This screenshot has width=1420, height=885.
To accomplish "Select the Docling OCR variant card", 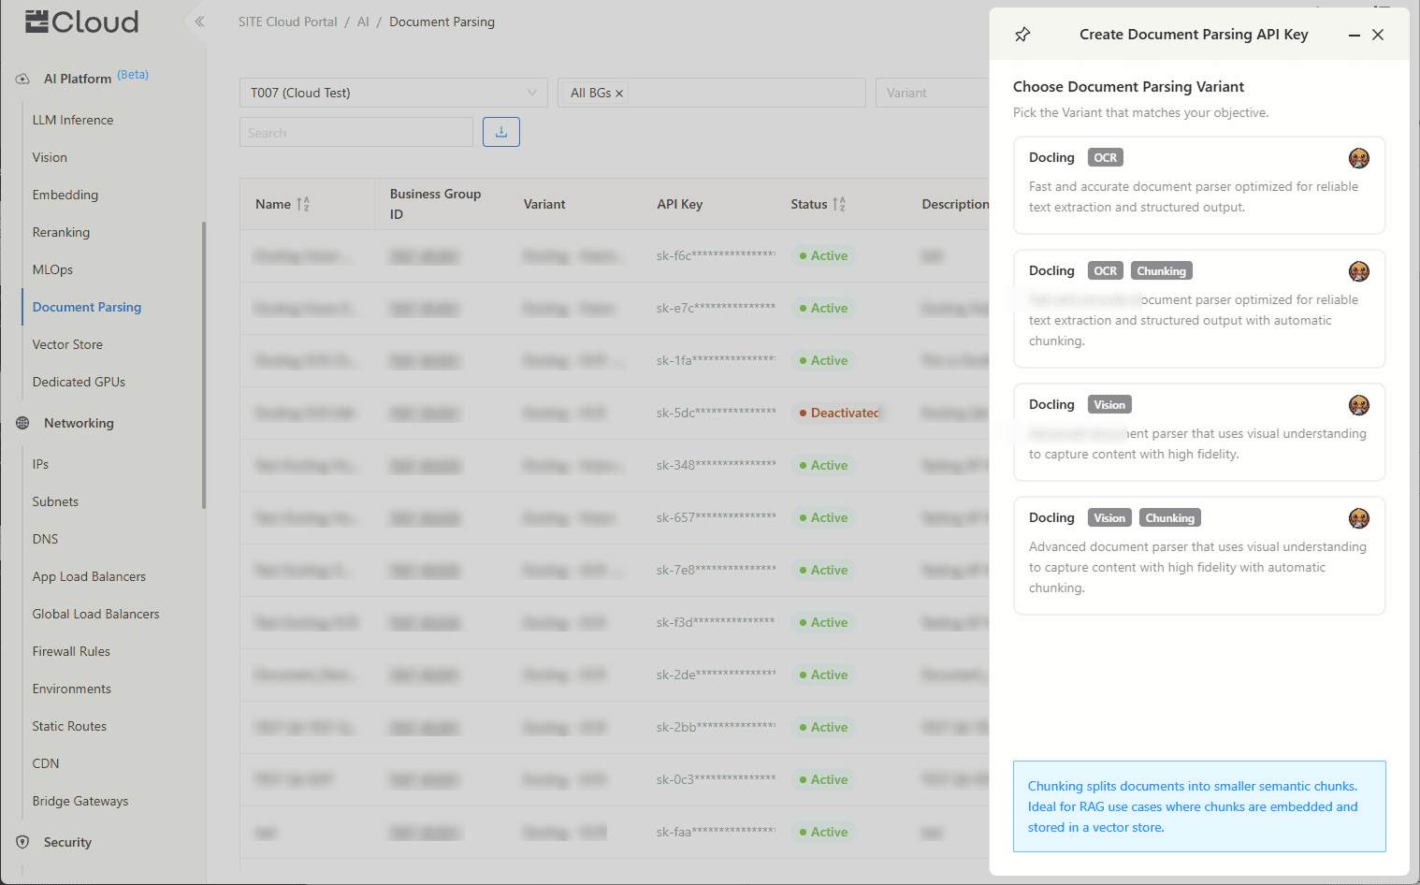I will coord(1198,185).
